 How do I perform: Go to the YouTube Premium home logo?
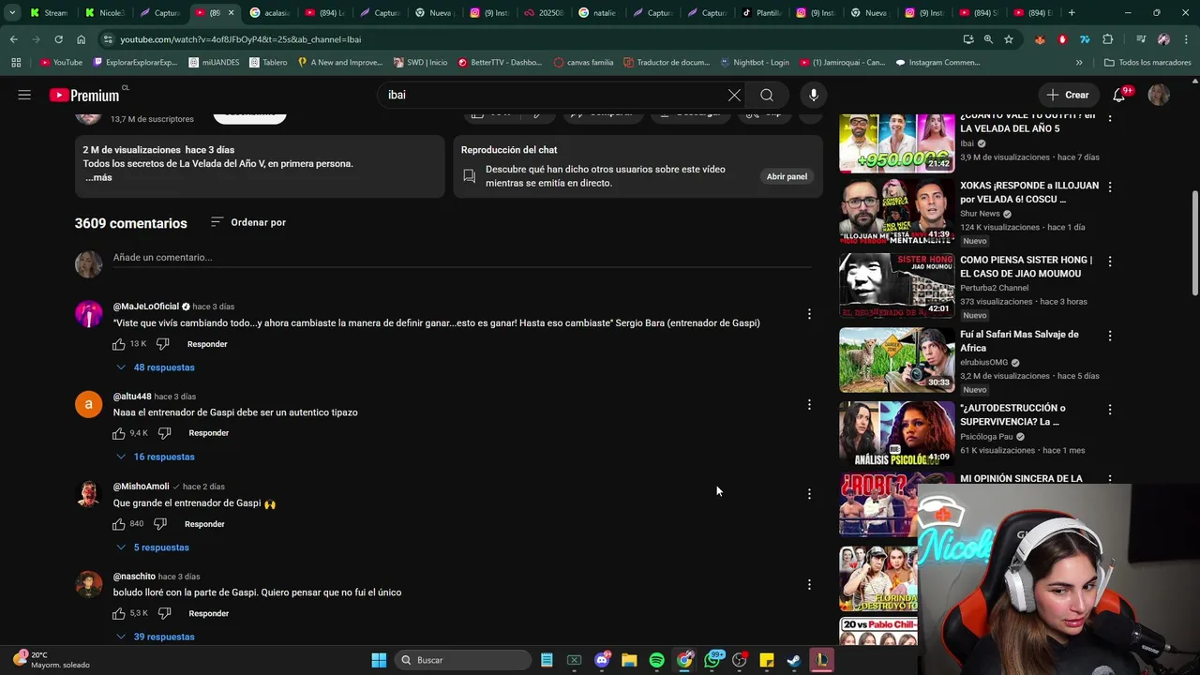coord(84,95)
